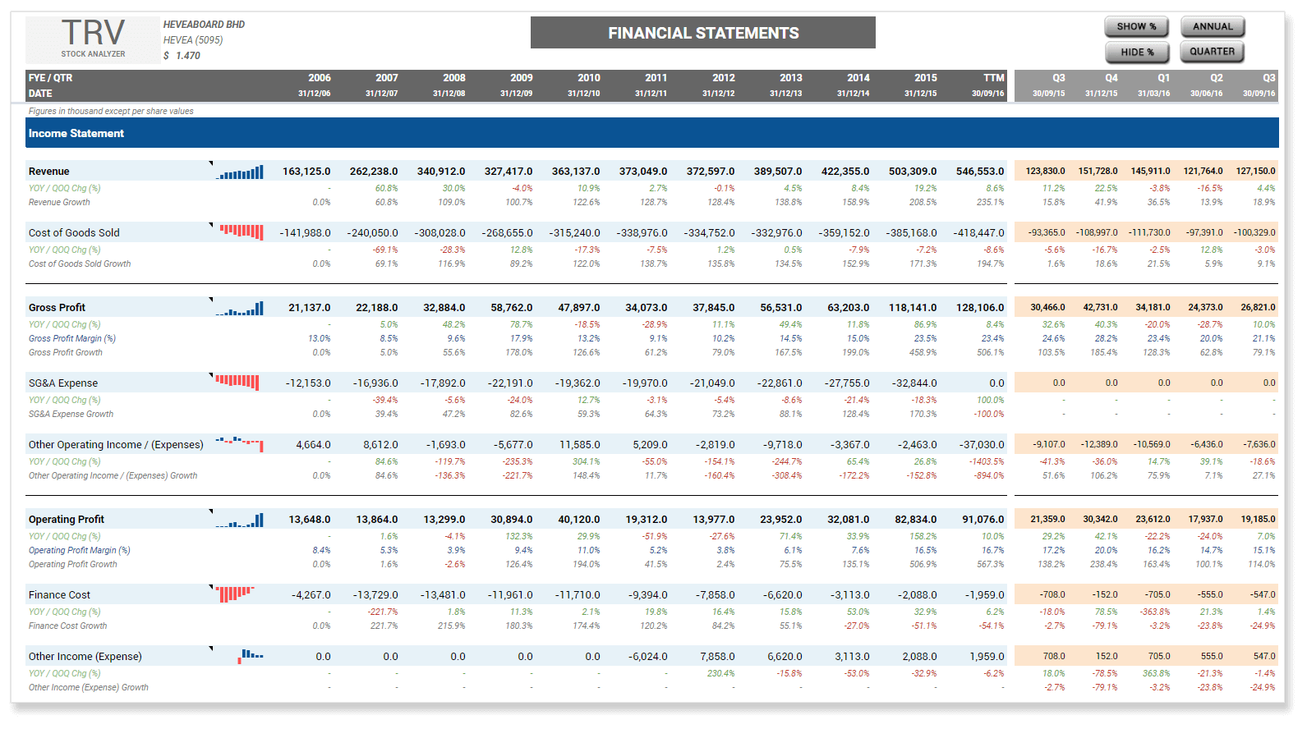
Task: Click the FYE / QTR header label
Action: 50,78
